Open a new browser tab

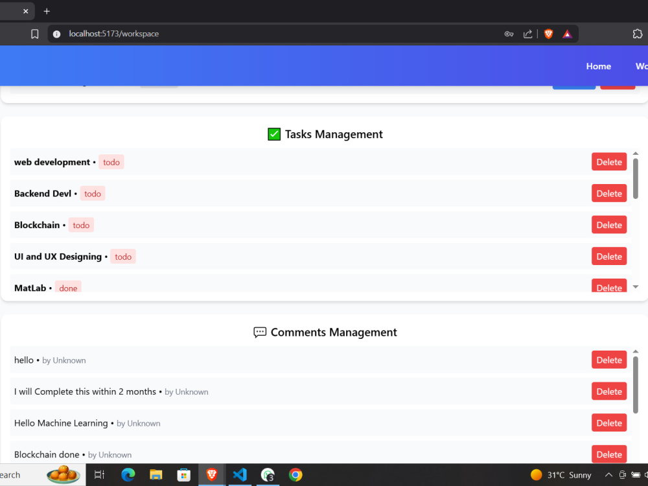47,11
